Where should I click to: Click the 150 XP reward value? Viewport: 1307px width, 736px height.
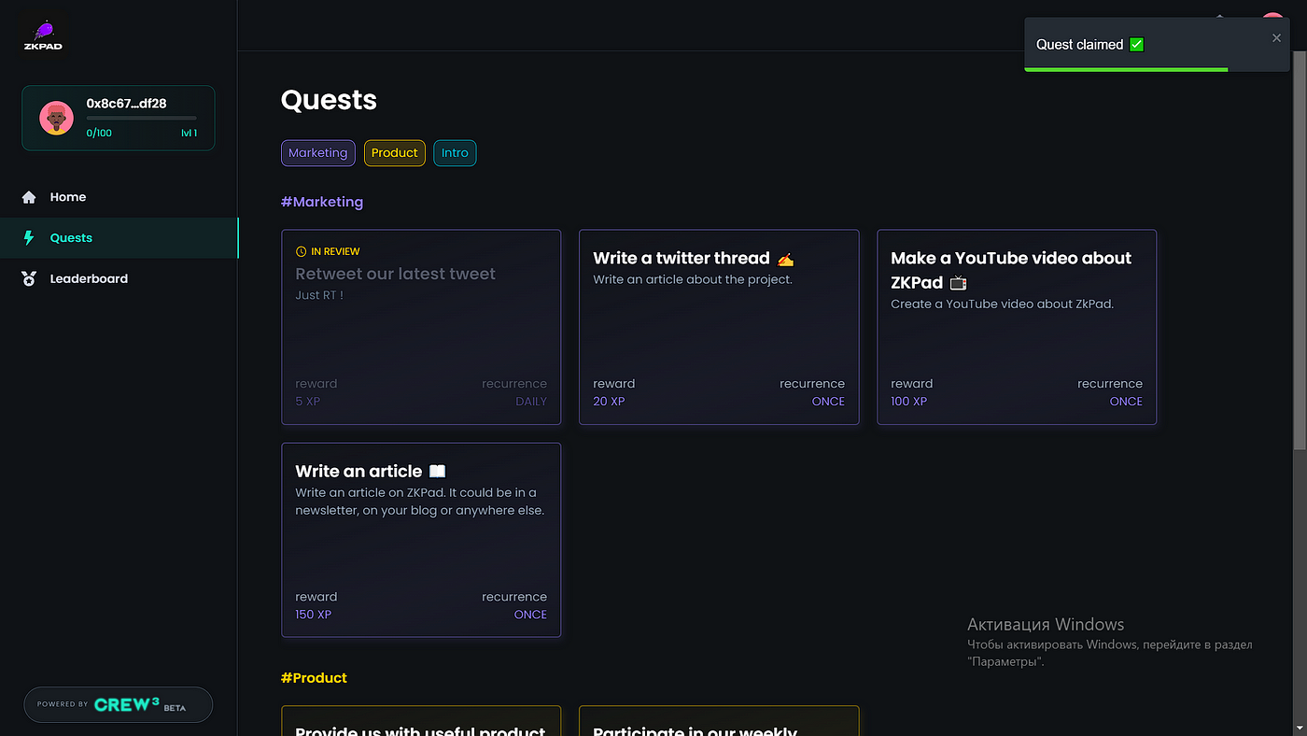point(313,615)
